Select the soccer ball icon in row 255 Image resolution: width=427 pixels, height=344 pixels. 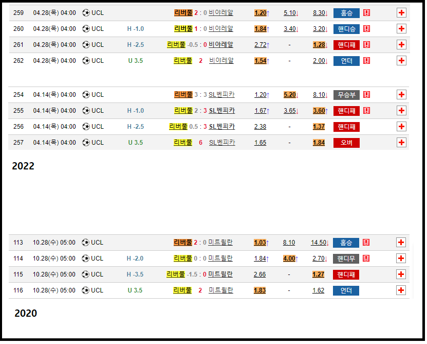click(86, 111)
